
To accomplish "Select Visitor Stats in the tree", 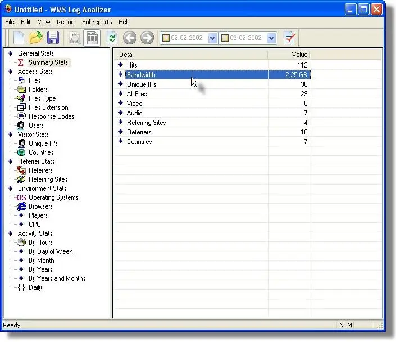I will click(33, 134).
